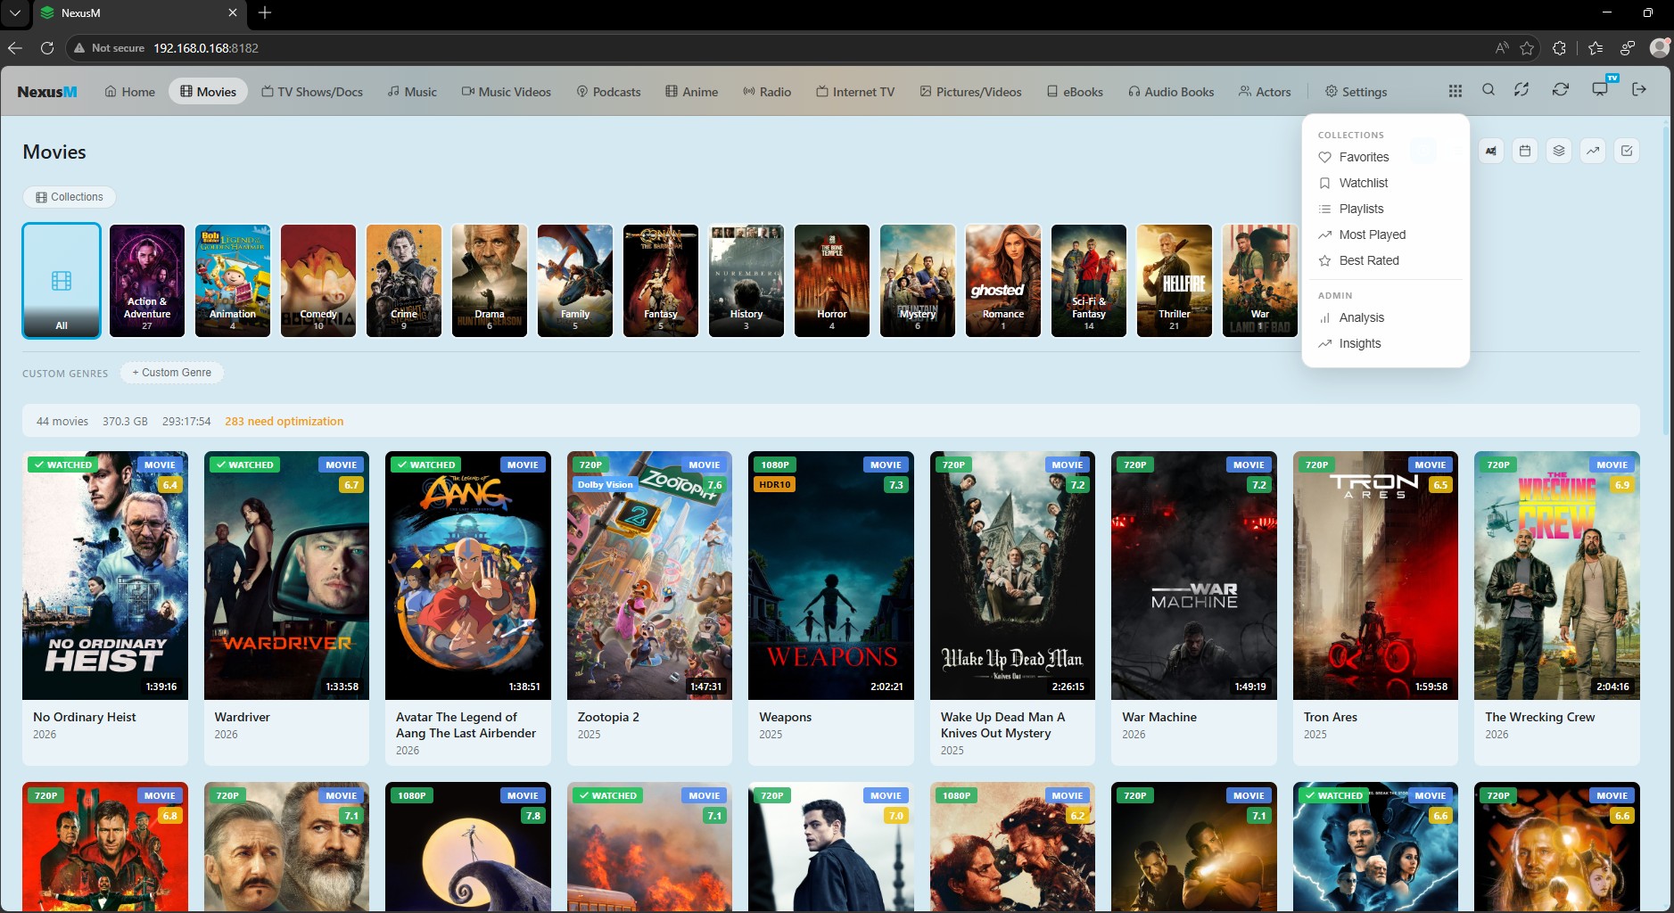The image size is (1674, 913).
Task: Click the Wardriver movie title
Action: coord(242,717)
